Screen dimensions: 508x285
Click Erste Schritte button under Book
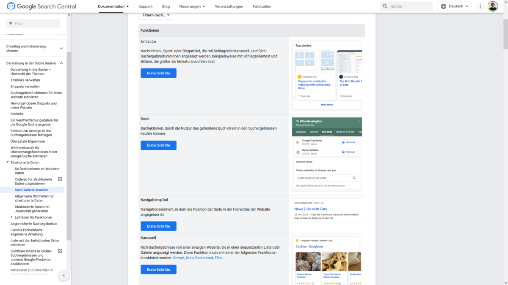click(158, 145)
